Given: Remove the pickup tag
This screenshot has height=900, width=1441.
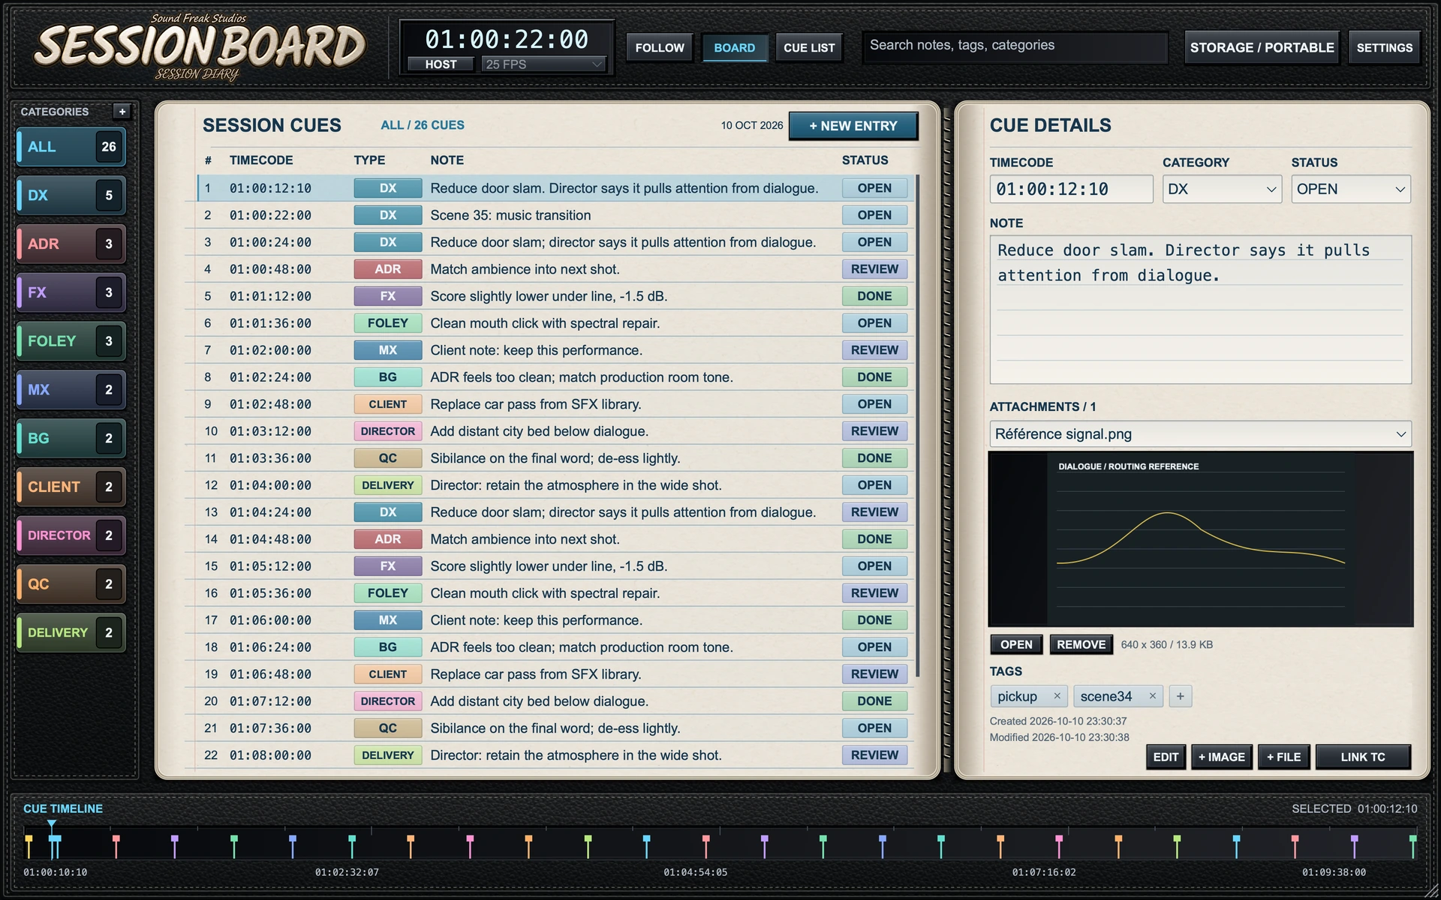Looking at the screenshot, I should pos(1057,696).
